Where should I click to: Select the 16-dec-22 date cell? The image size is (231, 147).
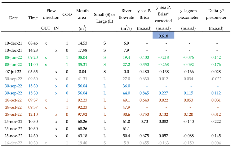pos(13,143)
